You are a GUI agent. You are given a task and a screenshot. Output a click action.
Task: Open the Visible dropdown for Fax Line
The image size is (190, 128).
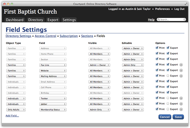99,65
